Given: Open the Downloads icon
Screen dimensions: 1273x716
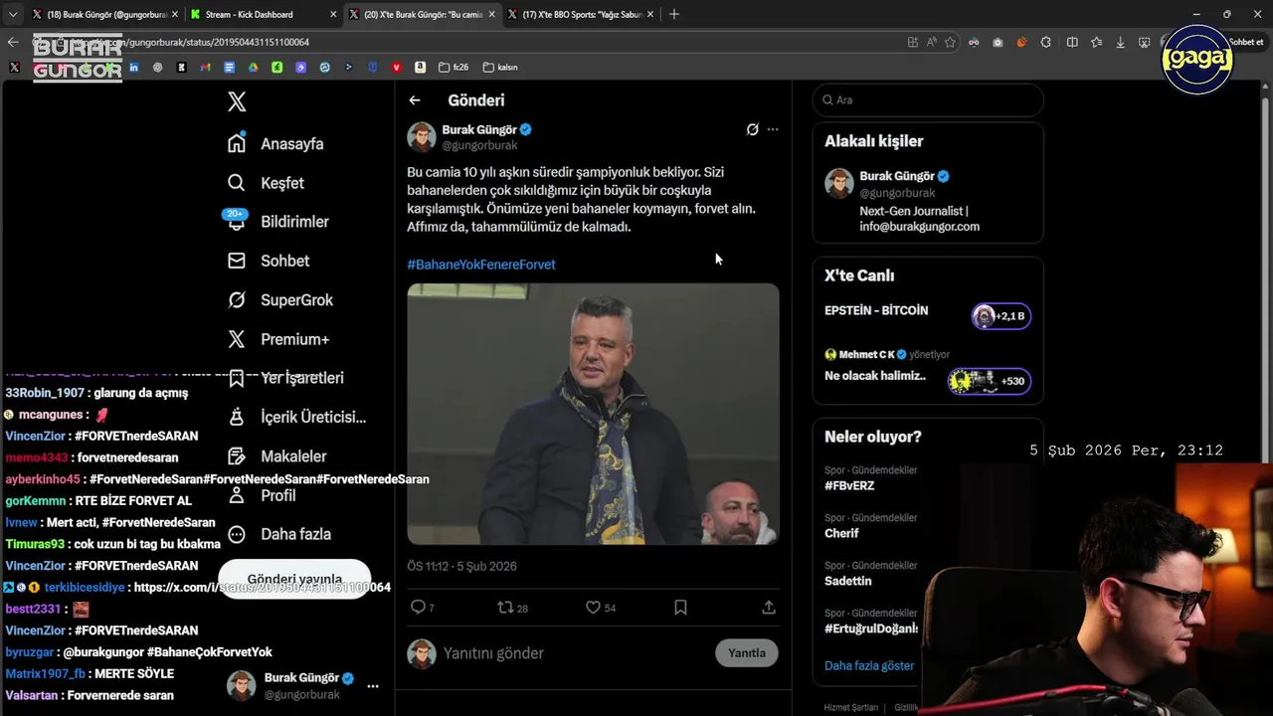Looking at the screenshot, I should 1121,42.
